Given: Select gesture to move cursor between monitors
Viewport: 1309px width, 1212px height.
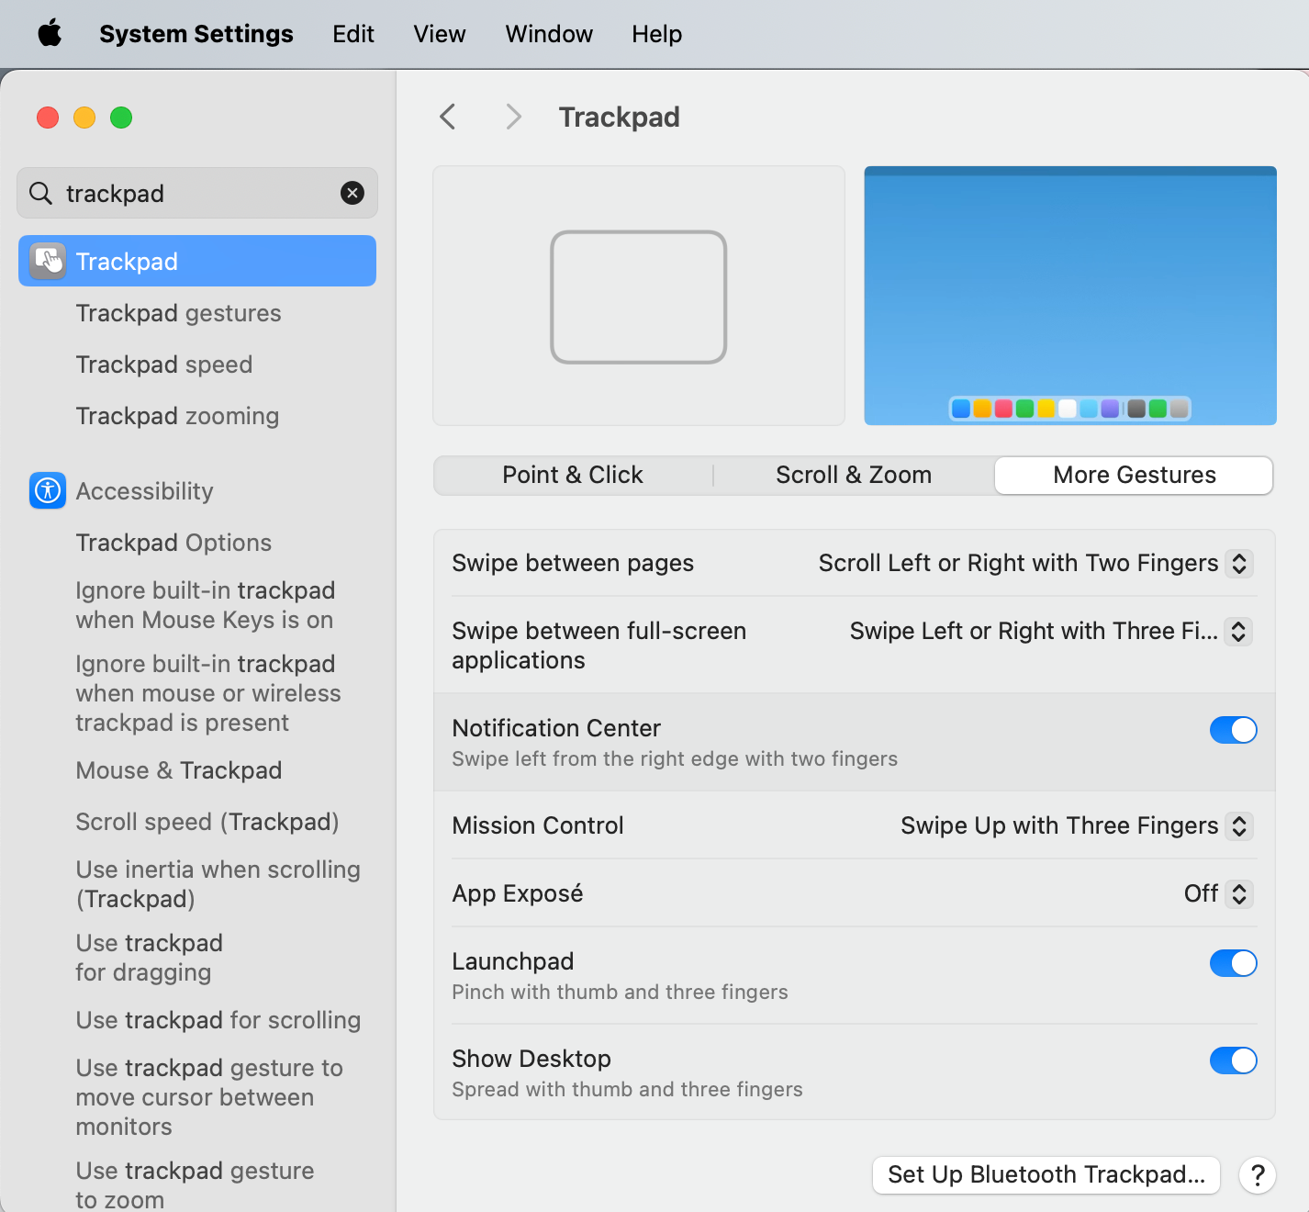Looking at the screenshot, I should (x=209, y=1097).
